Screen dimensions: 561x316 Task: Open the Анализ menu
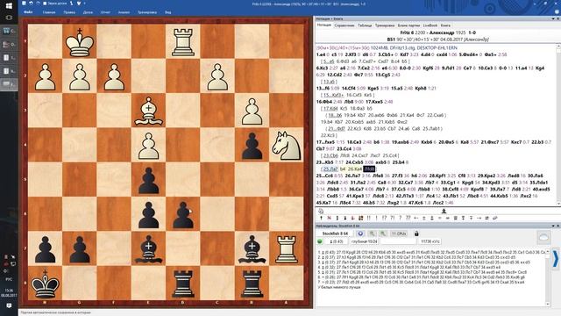click(124, 12)
